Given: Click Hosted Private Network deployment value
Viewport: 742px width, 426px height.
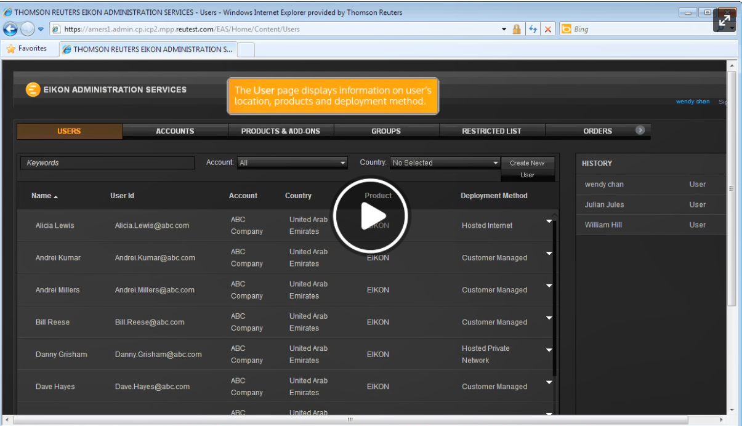Looking at the screenshot, I should coord(486,355).
